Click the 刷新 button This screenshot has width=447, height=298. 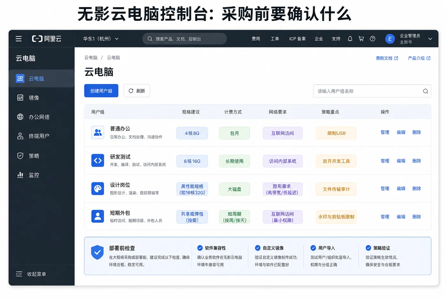click(137, 91)
